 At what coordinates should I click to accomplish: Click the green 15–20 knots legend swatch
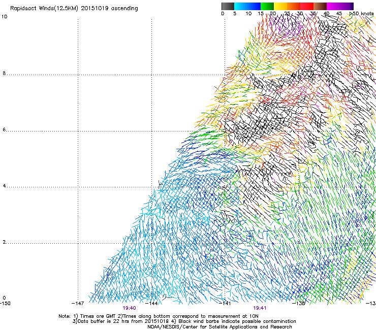267,6
